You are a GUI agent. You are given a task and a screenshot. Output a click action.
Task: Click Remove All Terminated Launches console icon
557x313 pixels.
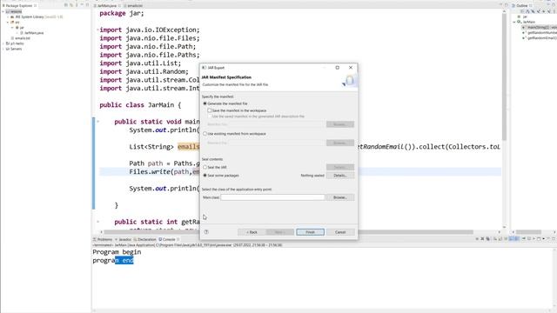click(487, 239)
